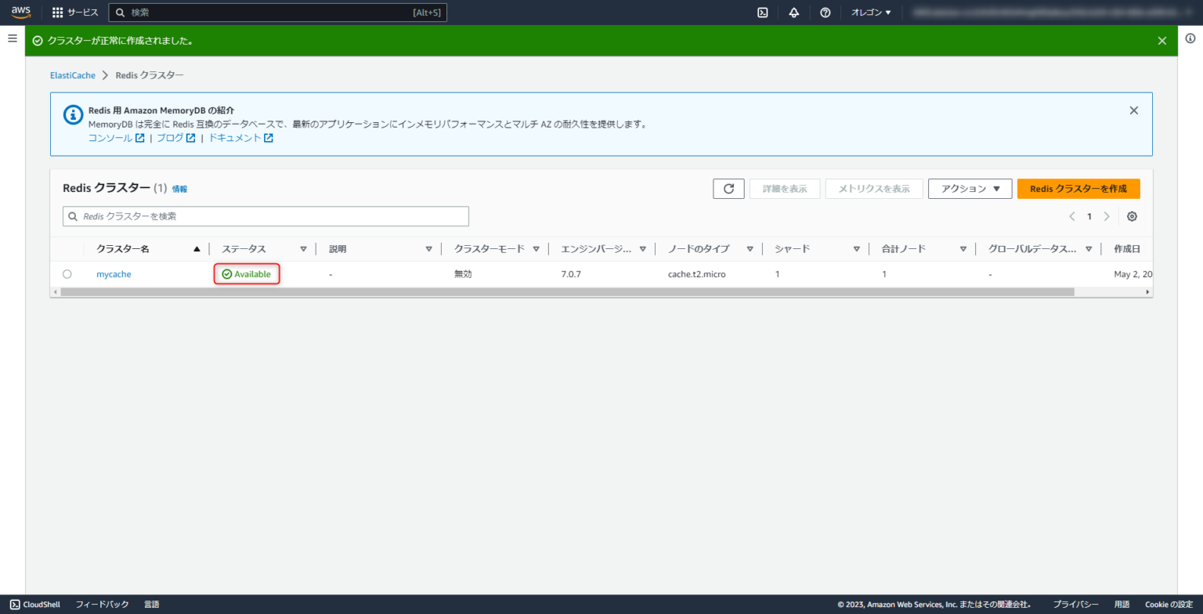Open the オレゴン region selector

[x=869, y=12]
